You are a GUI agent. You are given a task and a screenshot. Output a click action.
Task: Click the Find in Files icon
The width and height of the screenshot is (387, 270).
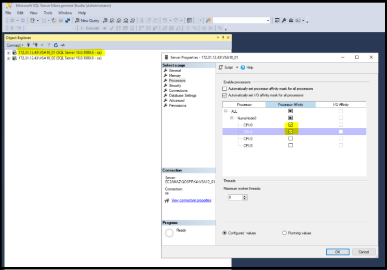coord(208,20)
